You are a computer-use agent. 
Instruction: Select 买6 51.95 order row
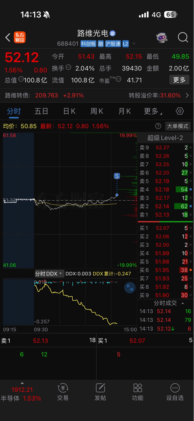(165, 270)
